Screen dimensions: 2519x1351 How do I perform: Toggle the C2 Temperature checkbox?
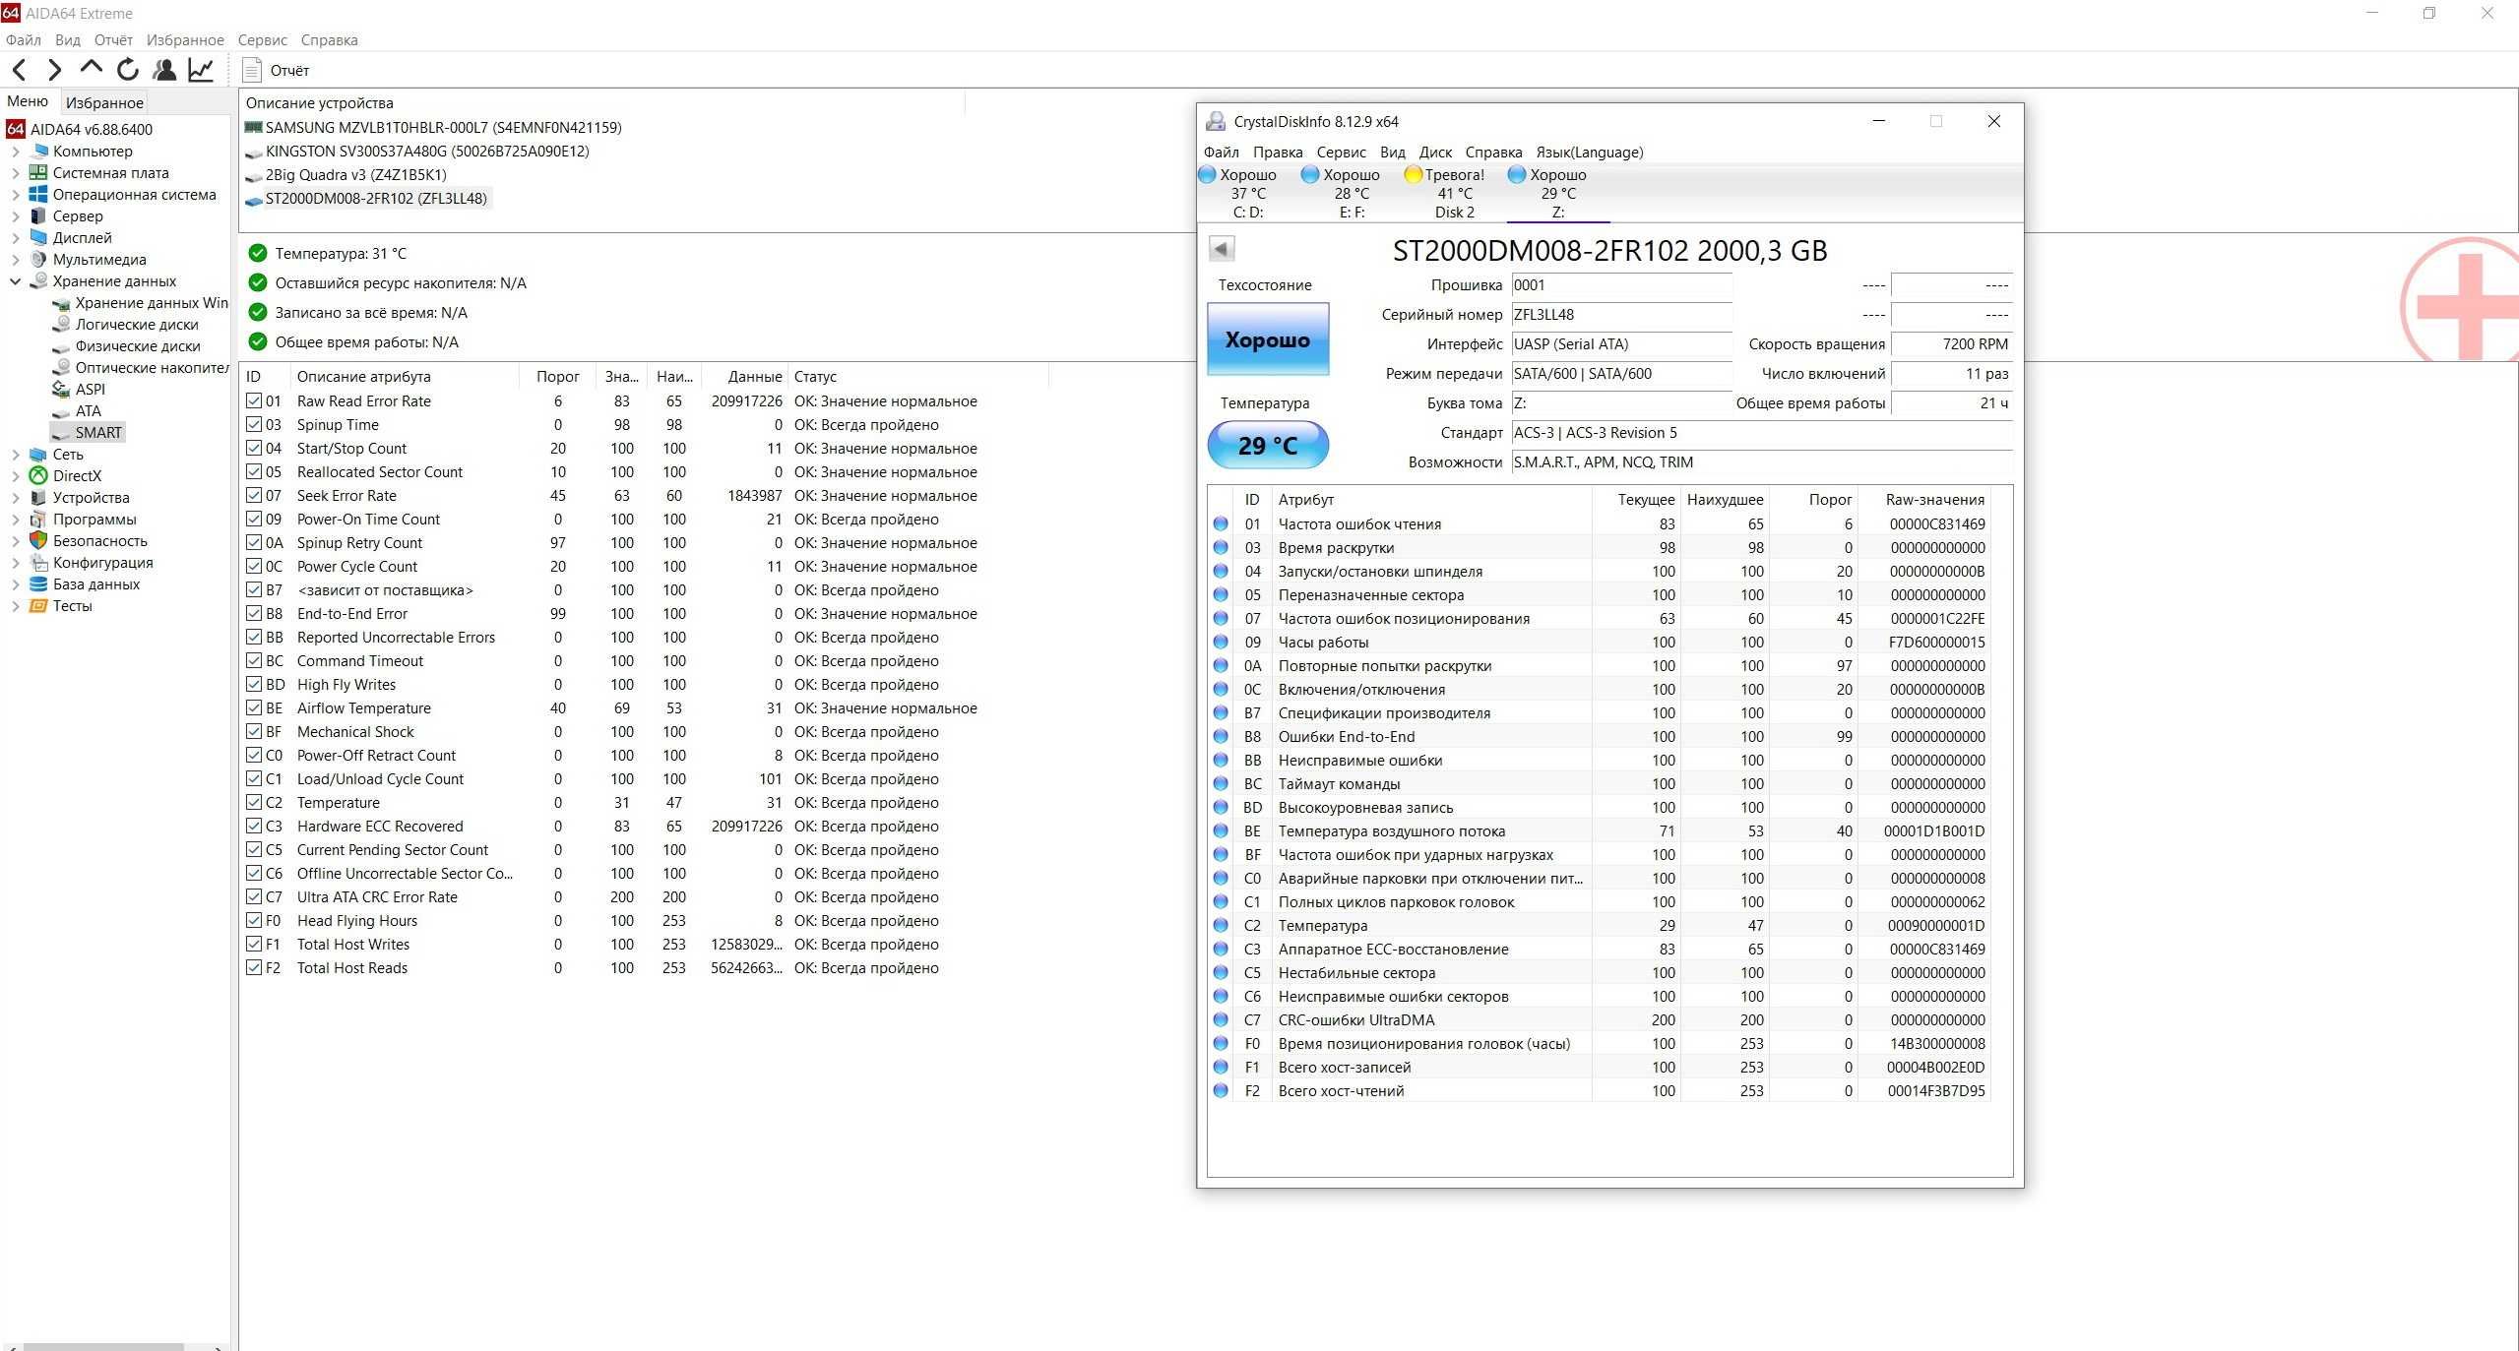tap(254, 802)
